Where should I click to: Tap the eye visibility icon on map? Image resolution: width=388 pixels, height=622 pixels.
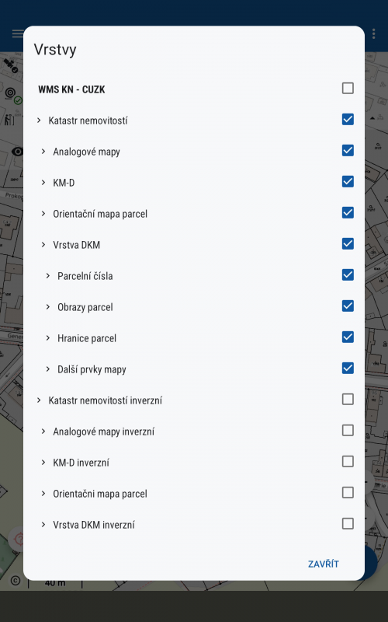17,151
